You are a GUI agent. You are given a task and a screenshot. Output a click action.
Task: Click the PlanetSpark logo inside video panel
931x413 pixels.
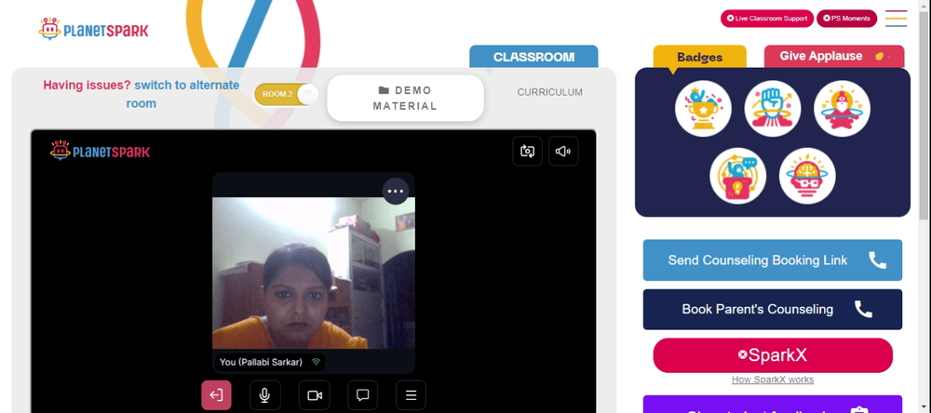click(x=101, y=152)
